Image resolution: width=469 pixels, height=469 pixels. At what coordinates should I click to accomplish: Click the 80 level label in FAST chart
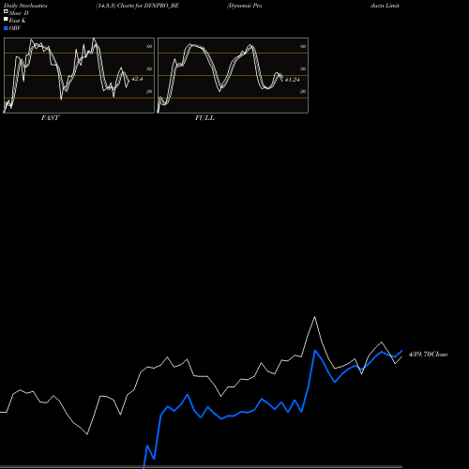tap(149, 46)
